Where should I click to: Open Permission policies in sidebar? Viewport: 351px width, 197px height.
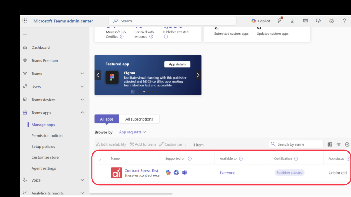click(47, 136)
